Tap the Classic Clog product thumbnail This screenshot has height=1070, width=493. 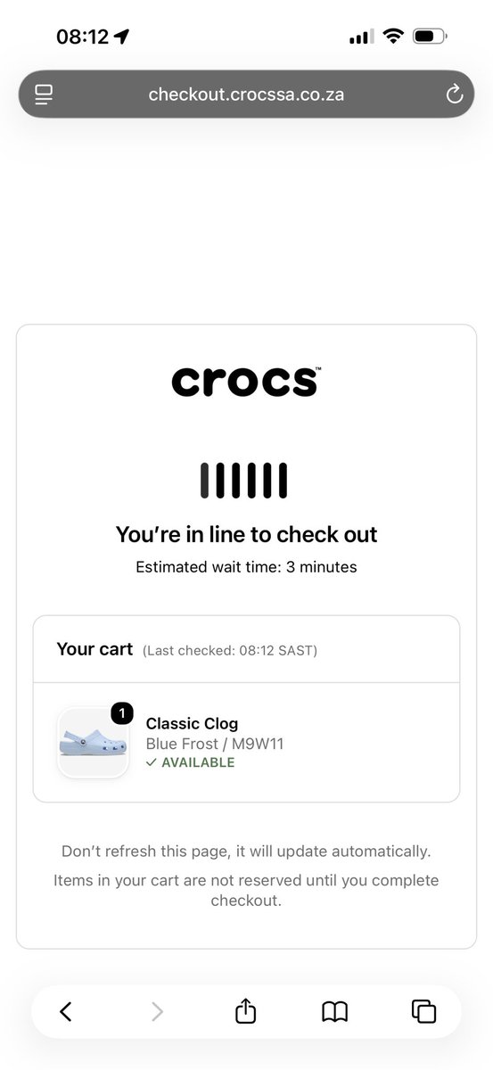click(x=94, y=743)
